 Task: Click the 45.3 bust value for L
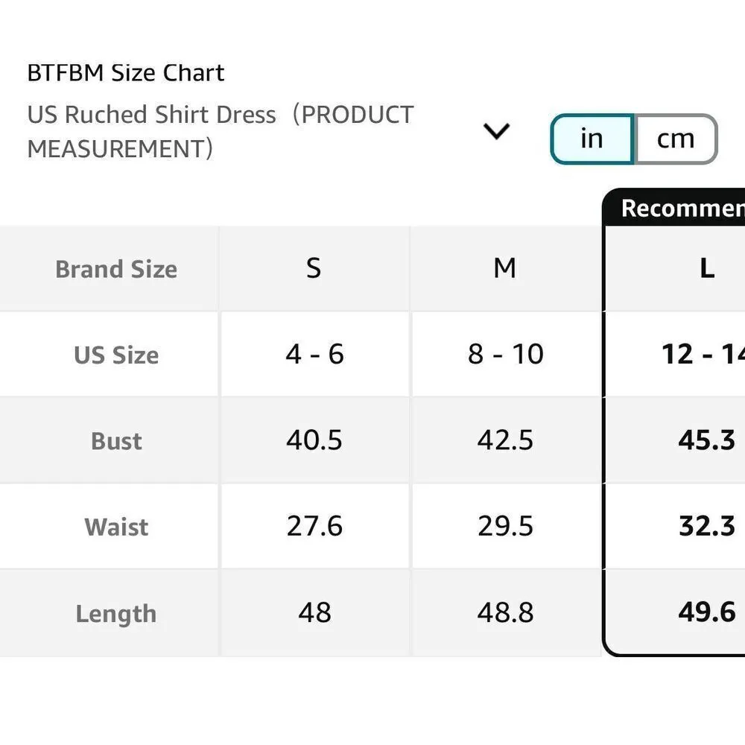click(706, 440)
